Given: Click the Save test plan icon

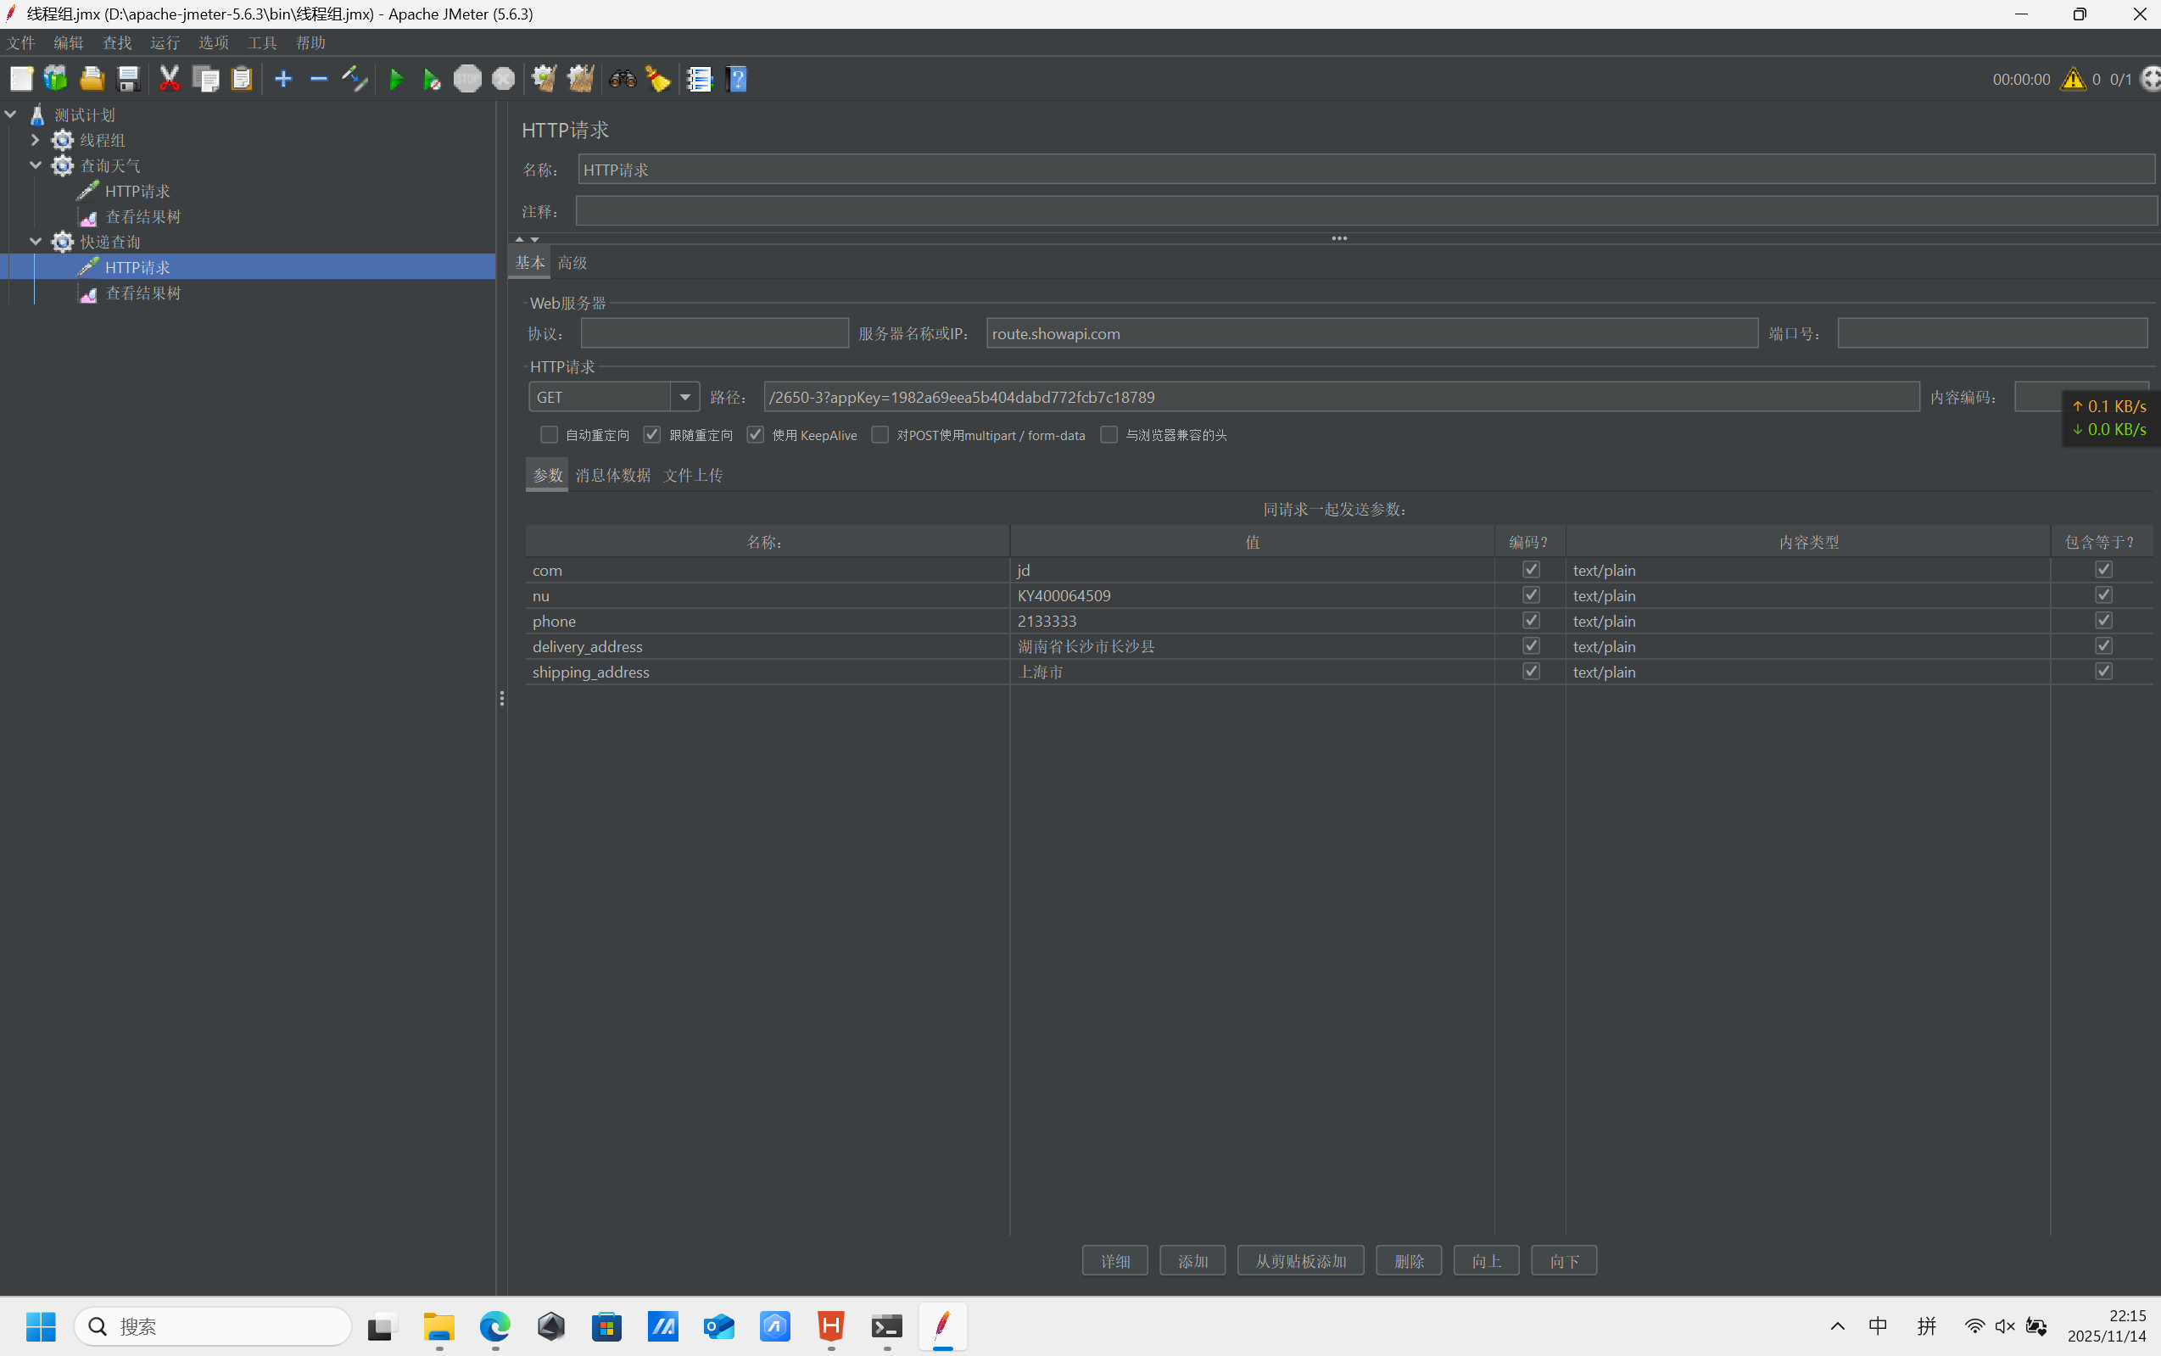Looking at the screenshot, I should [128, 79].
